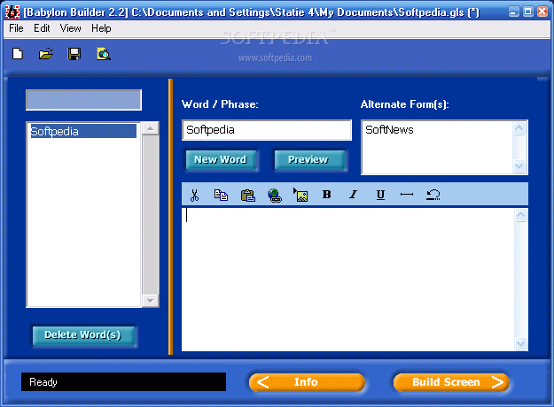This screenshot has height=407, width=554.
Task: Save the glossary with floppy disk icon
Action: (74, 54)
